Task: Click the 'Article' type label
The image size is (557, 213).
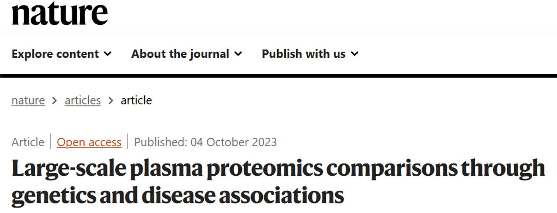Action: [x=28, y=142]
